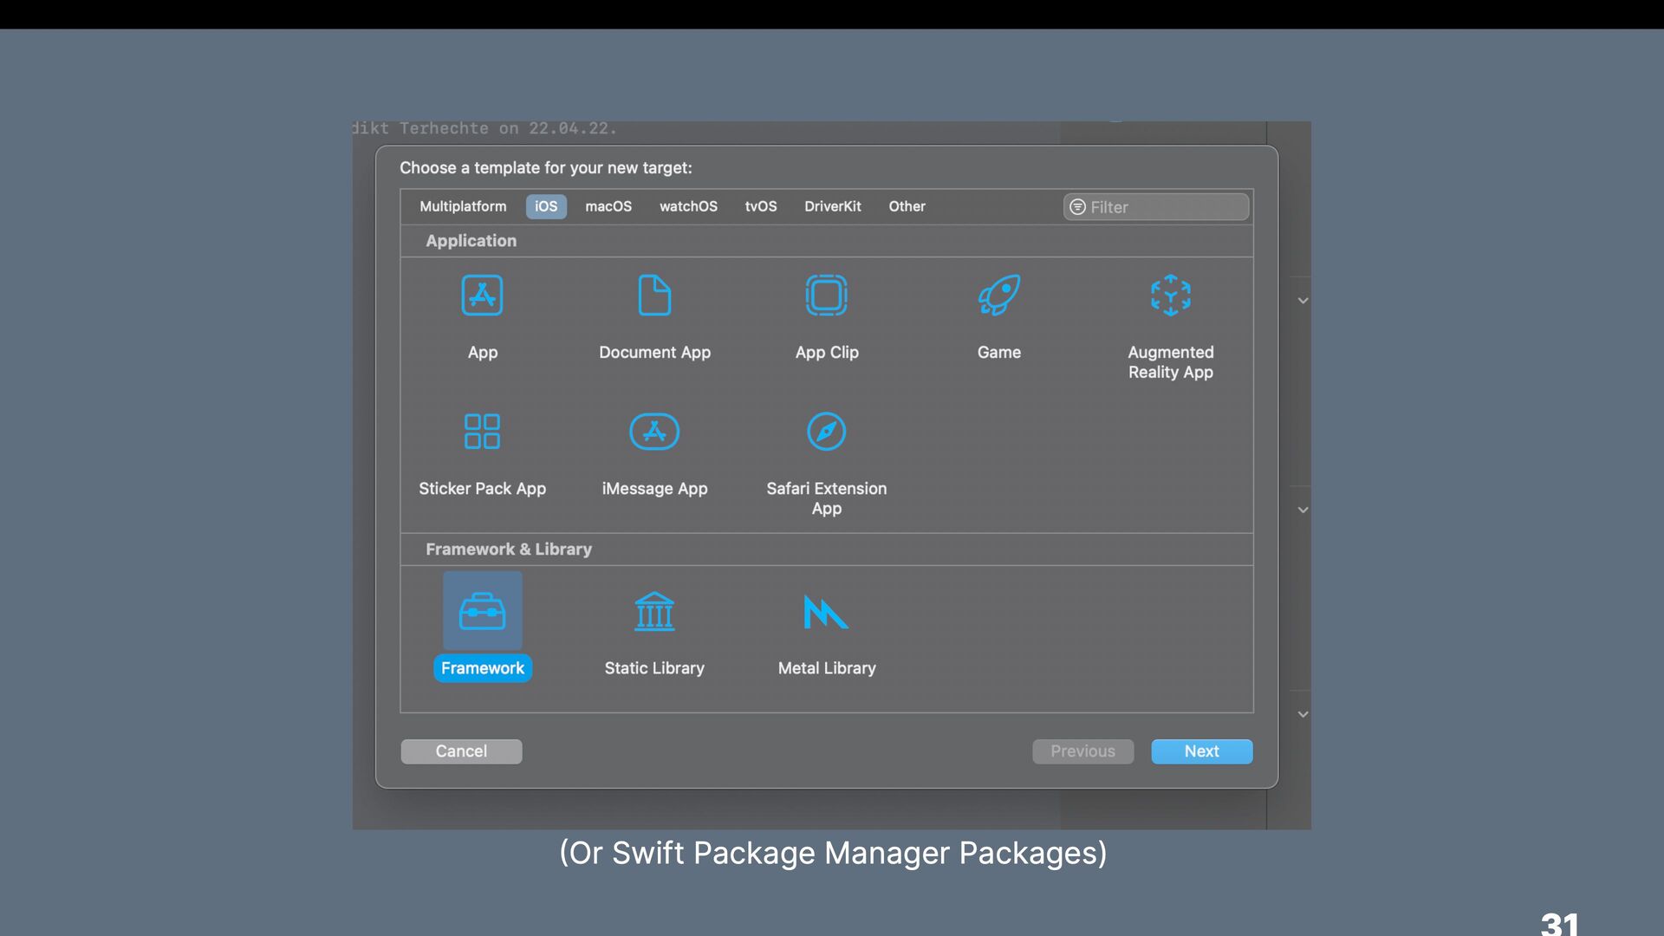Select the iMessage App template icon

(654, 432)
